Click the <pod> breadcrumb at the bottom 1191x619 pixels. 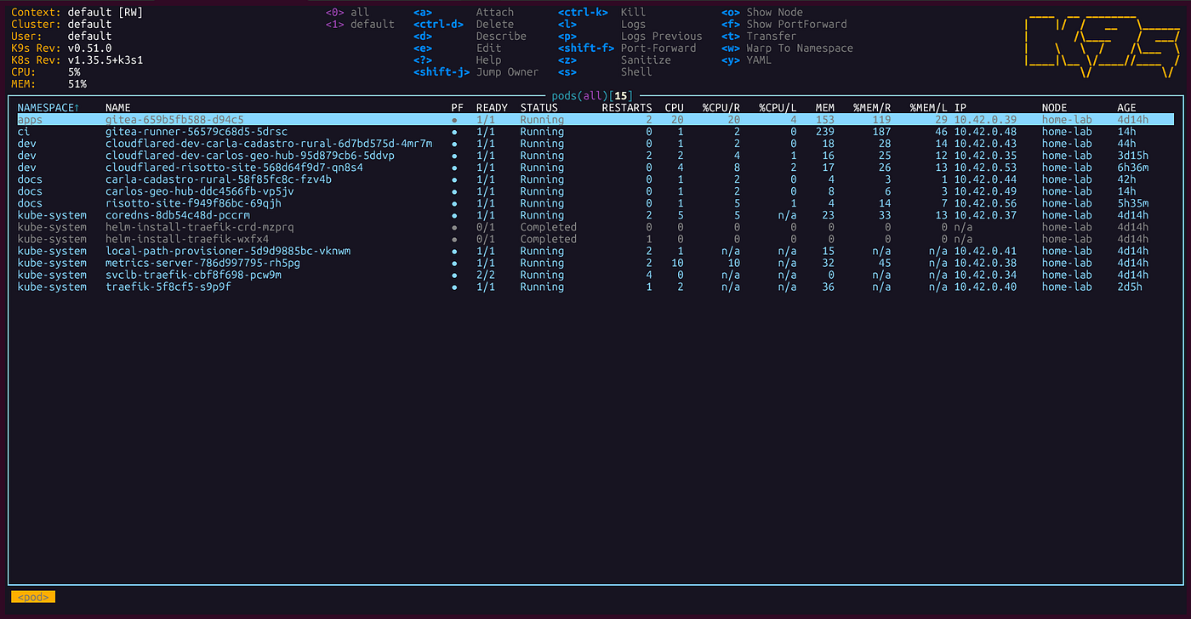click(x=33, y=597)
